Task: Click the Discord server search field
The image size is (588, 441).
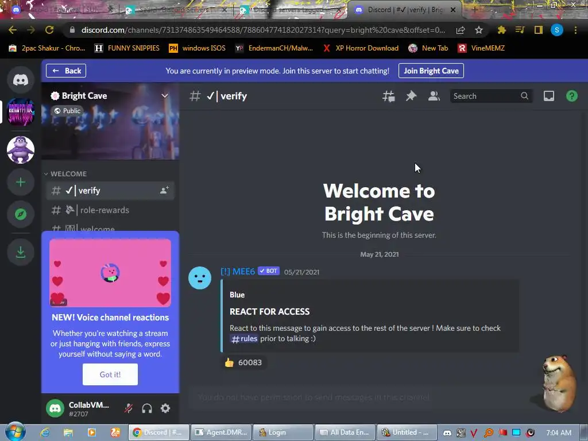Action: [x=491, y=96]
